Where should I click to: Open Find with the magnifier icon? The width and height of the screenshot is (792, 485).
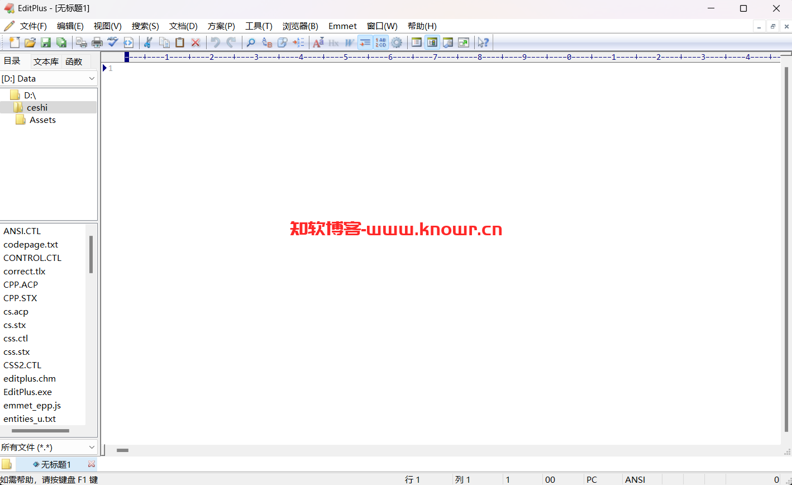click(x=251, y=42)
